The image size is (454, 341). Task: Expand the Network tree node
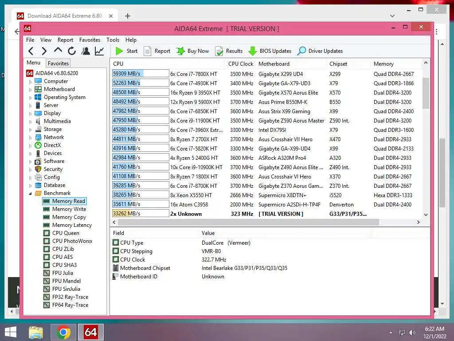pyautogui.click(x=30, y=138)
